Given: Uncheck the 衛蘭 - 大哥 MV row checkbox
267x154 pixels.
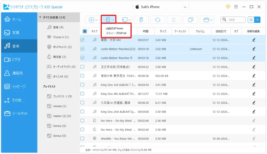Looking at the screenshot, I should (x=82, y=40).
